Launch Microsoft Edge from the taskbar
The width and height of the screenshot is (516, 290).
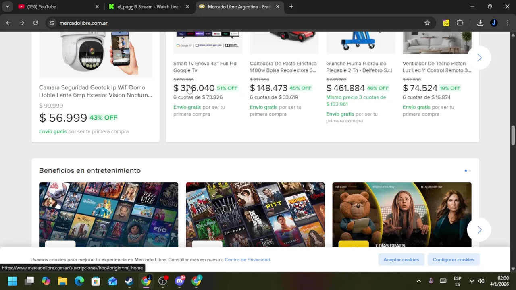pos(79,281)
